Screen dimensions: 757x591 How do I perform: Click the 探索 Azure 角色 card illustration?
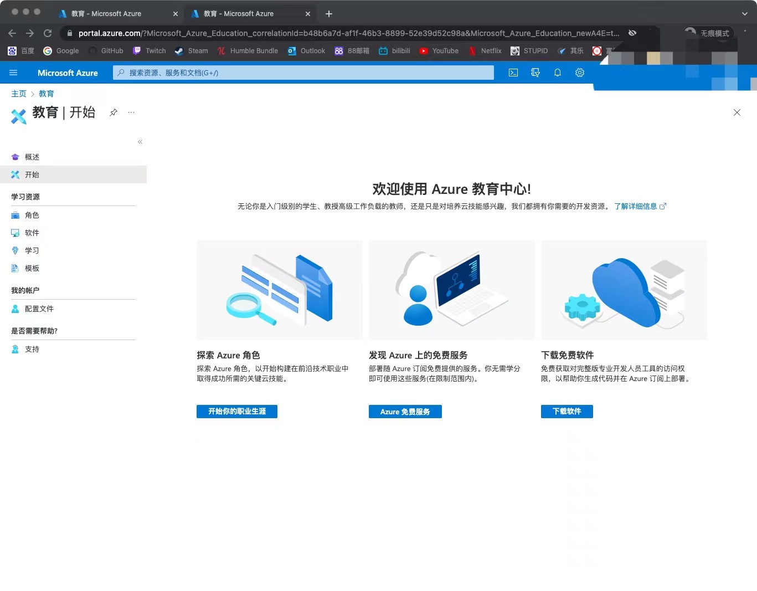pos(280,290)
